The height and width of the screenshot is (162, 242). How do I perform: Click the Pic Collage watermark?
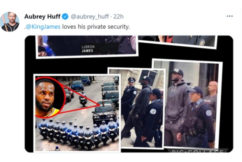pos(198,151)
